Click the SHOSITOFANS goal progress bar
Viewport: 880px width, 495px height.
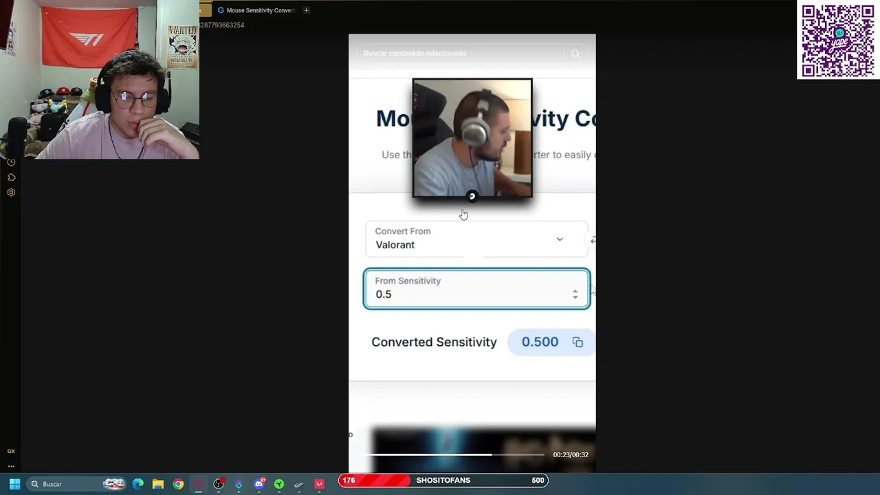pos(443,481)
